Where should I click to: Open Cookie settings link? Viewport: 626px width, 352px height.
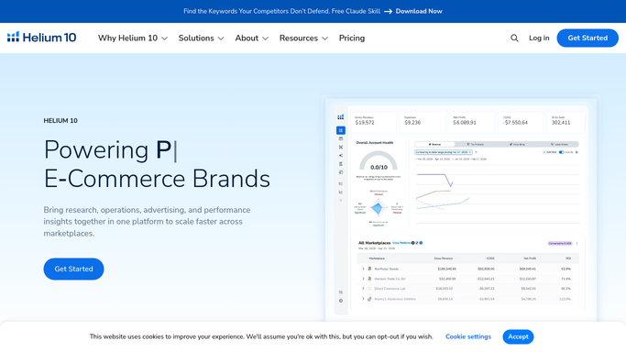[x=468, y=336]
